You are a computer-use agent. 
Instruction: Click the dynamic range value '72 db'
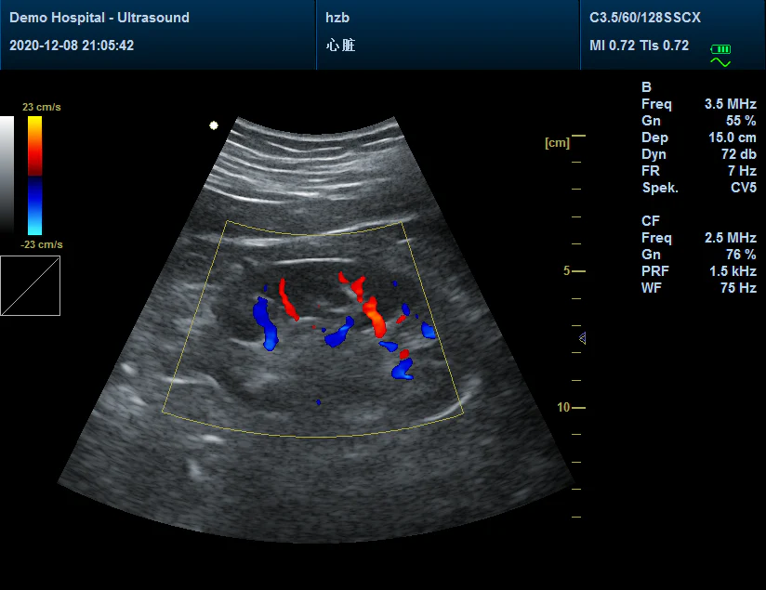739,154
